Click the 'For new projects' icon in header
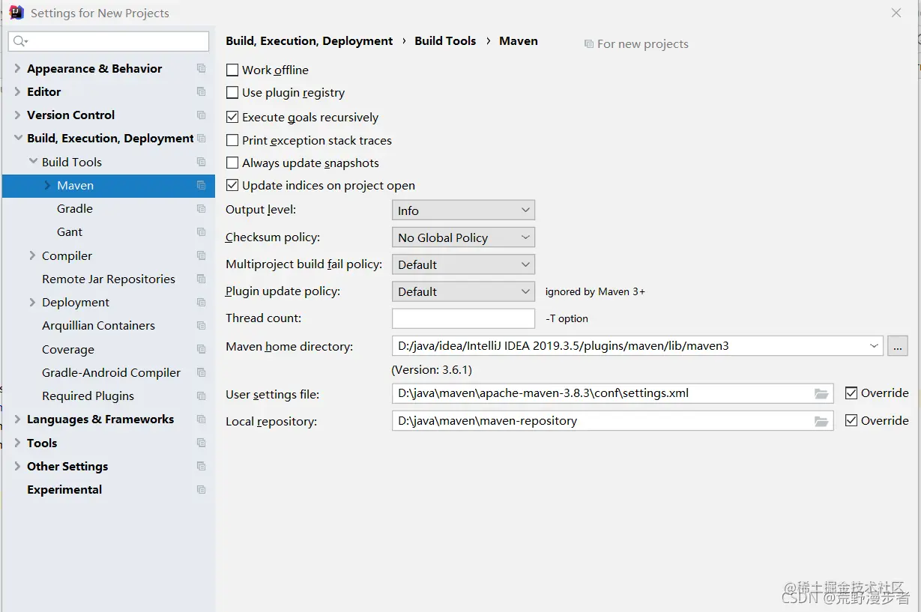The height and width of the screenshot is (612, 921). pyautogui.click(x=589, y=44)
